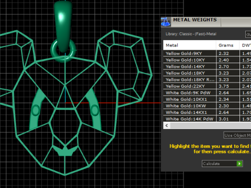Click the Library: Classic - (Fast)-Metal label
Image resolution: width=251 pixels, height=188 pixels.
[191, 34]
